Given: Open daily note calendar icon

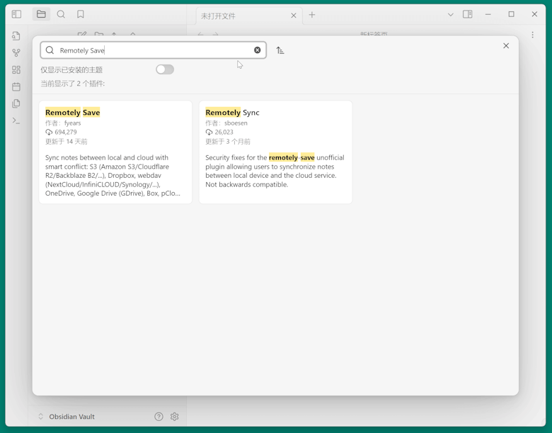Looking at the screenshot, I should [16, 86].
